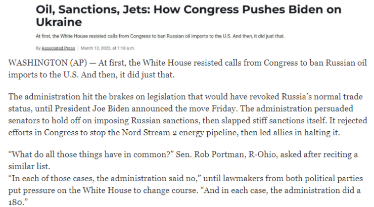Click the March 12, 2022 timestamp
This screenshot has height=207, width=374.
tap(108, 48)
